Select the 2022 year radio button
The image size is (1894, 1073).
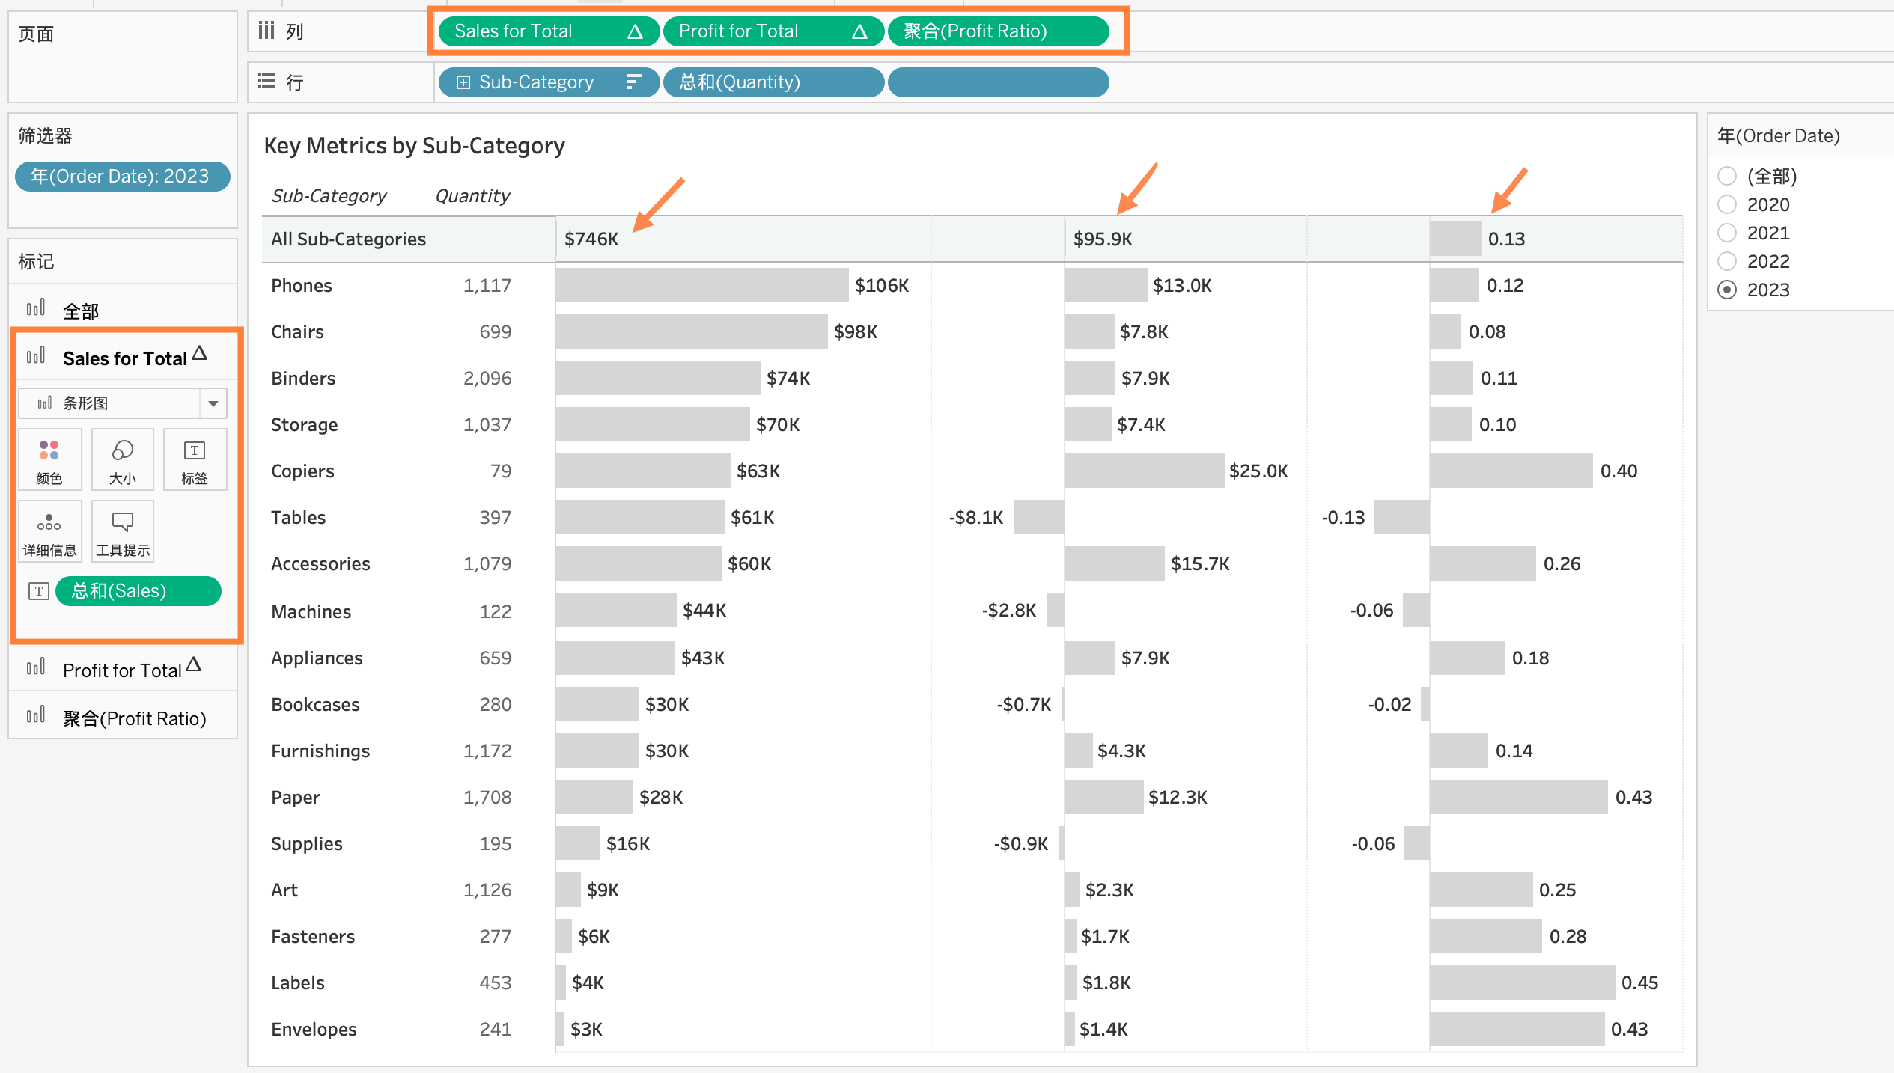pos(1727,261)
